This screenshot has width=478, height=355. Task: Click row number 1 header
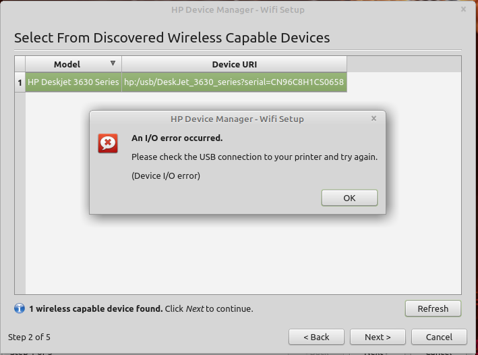(20, 82)
